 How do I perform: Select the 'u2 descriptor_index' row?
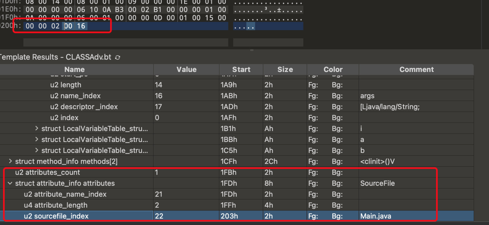pos(237,107)
